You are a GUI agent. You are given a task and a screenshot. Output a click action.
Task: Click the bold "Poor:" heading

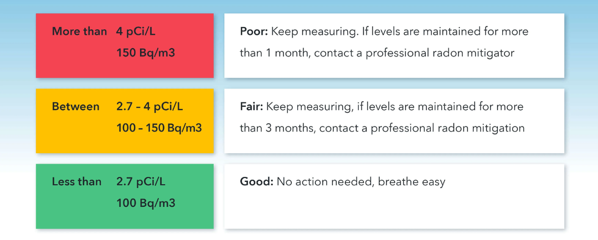tap(254, 32)
